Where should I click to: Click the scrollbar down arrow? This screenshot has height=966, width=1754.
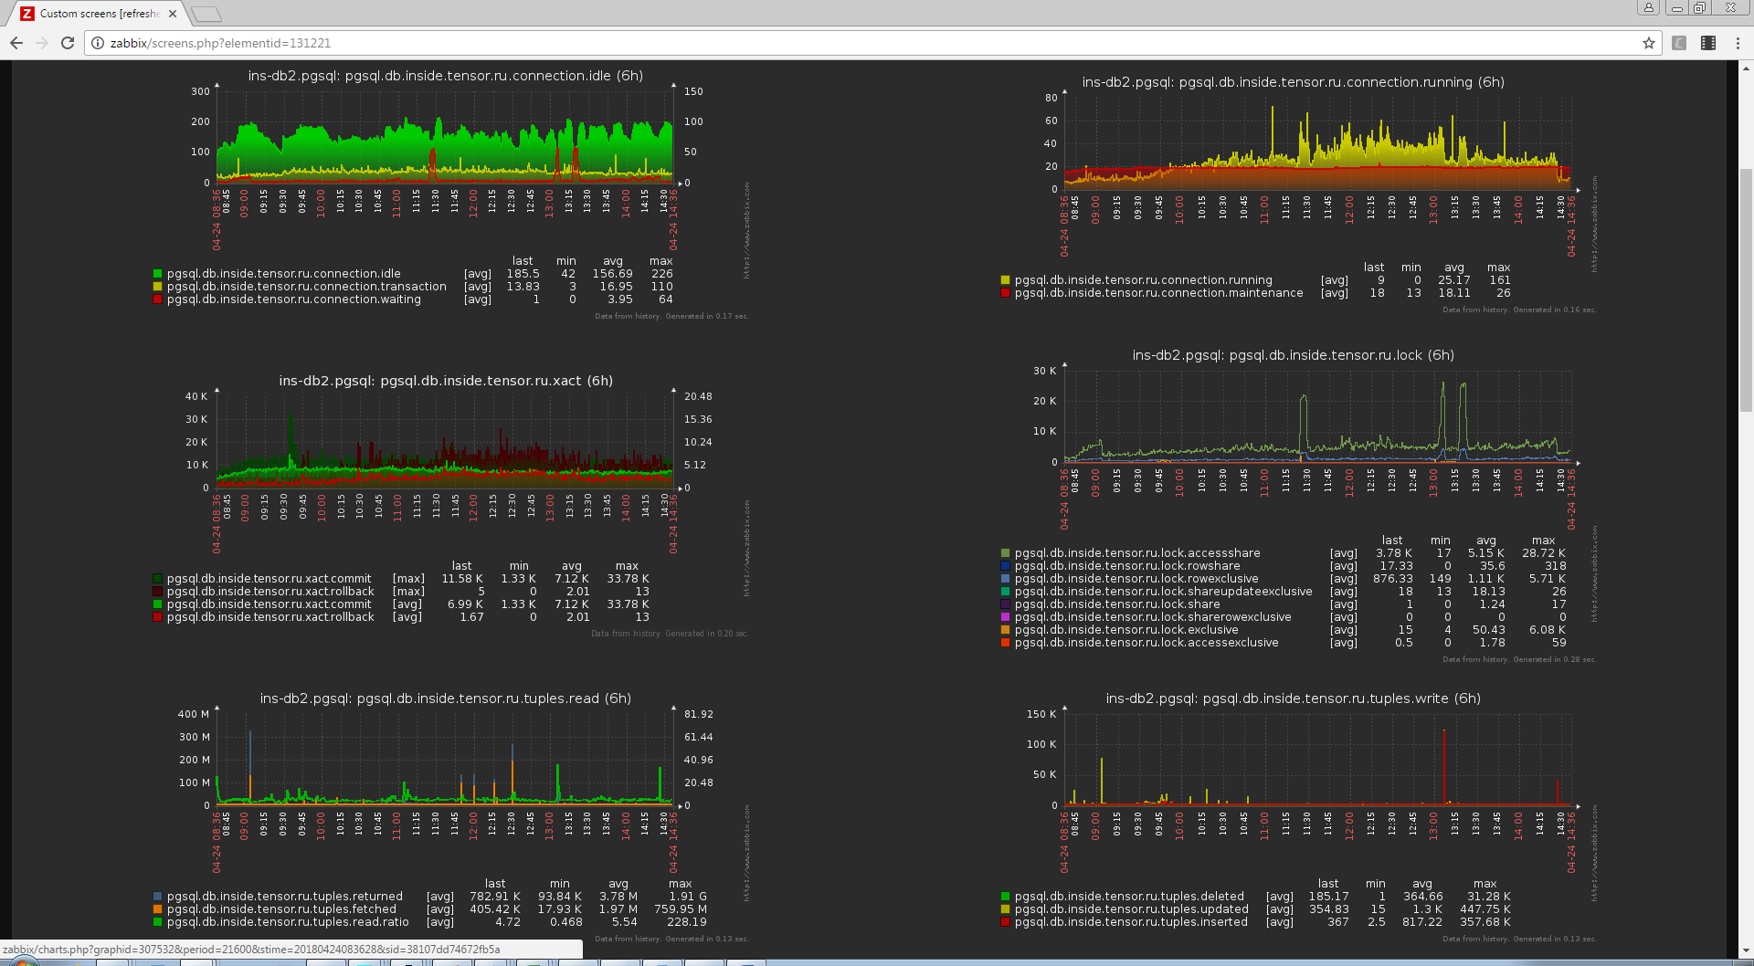coord(1746,951)
